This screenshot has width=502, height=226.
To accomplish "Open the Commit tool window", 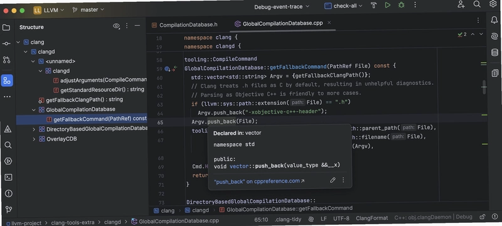I will tap(6, 43).
